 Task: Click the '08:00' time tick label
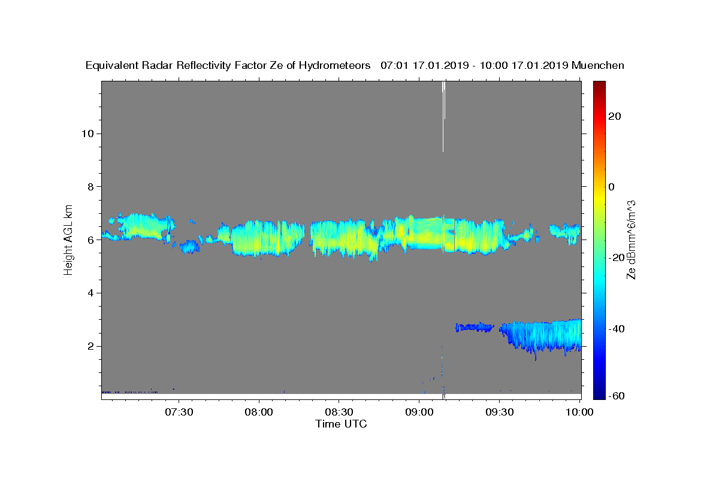pos(259,412)
